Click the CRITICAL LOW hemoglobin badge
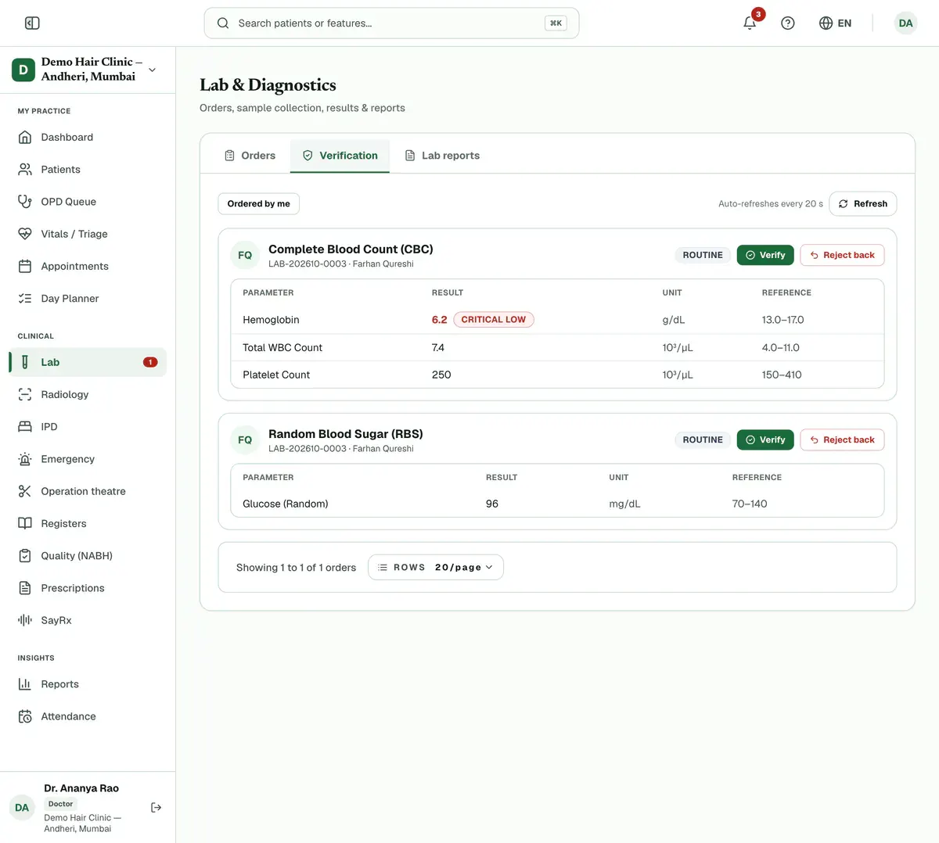 (494, 320)
